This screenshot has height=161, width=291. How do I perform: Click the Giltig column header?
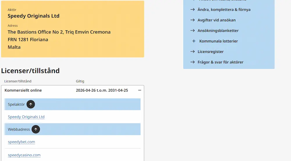80,81
